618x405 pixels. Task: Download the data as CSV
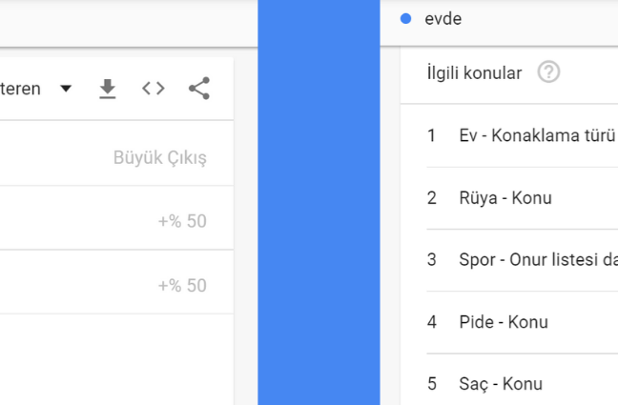coord(107,89)
